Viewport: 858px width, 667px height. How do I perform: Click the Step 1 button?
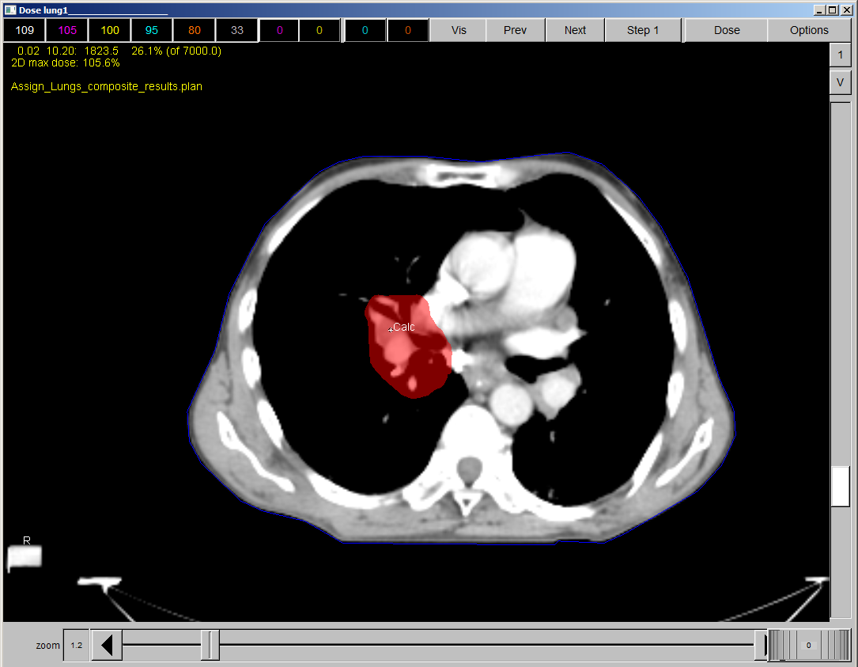(643, 31)
